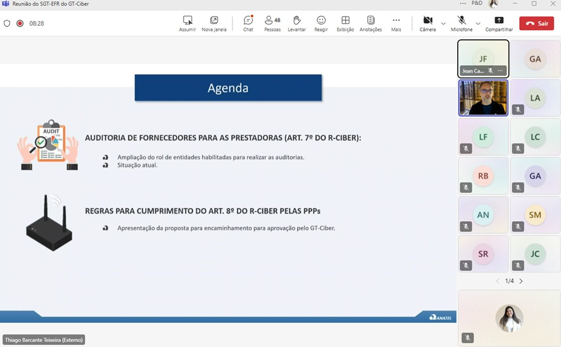Select the SM participant tile
Screen dimensions: 561x347
[x=535, y=214]
